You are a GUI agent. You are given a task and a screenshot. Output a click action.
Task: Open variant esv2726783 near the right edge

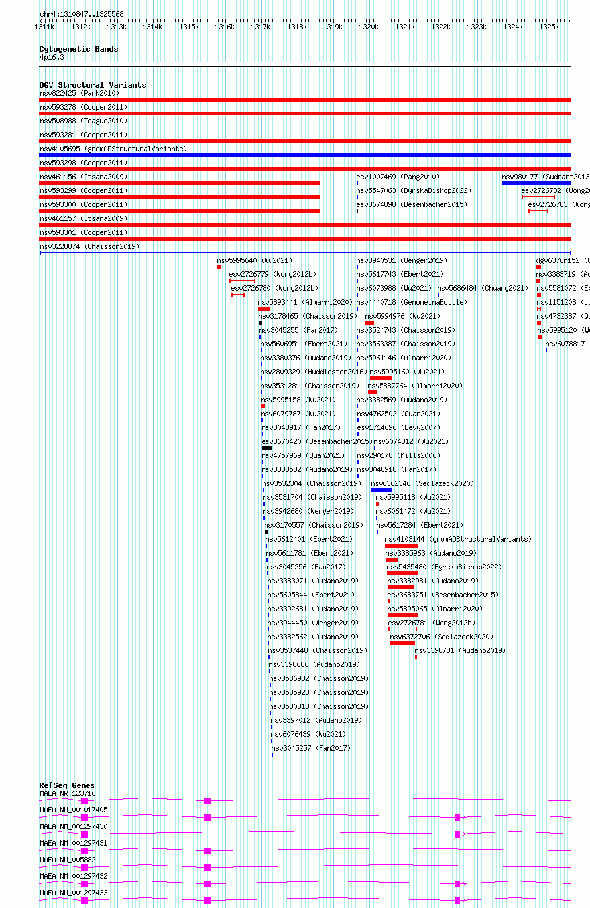pos(559,204)
